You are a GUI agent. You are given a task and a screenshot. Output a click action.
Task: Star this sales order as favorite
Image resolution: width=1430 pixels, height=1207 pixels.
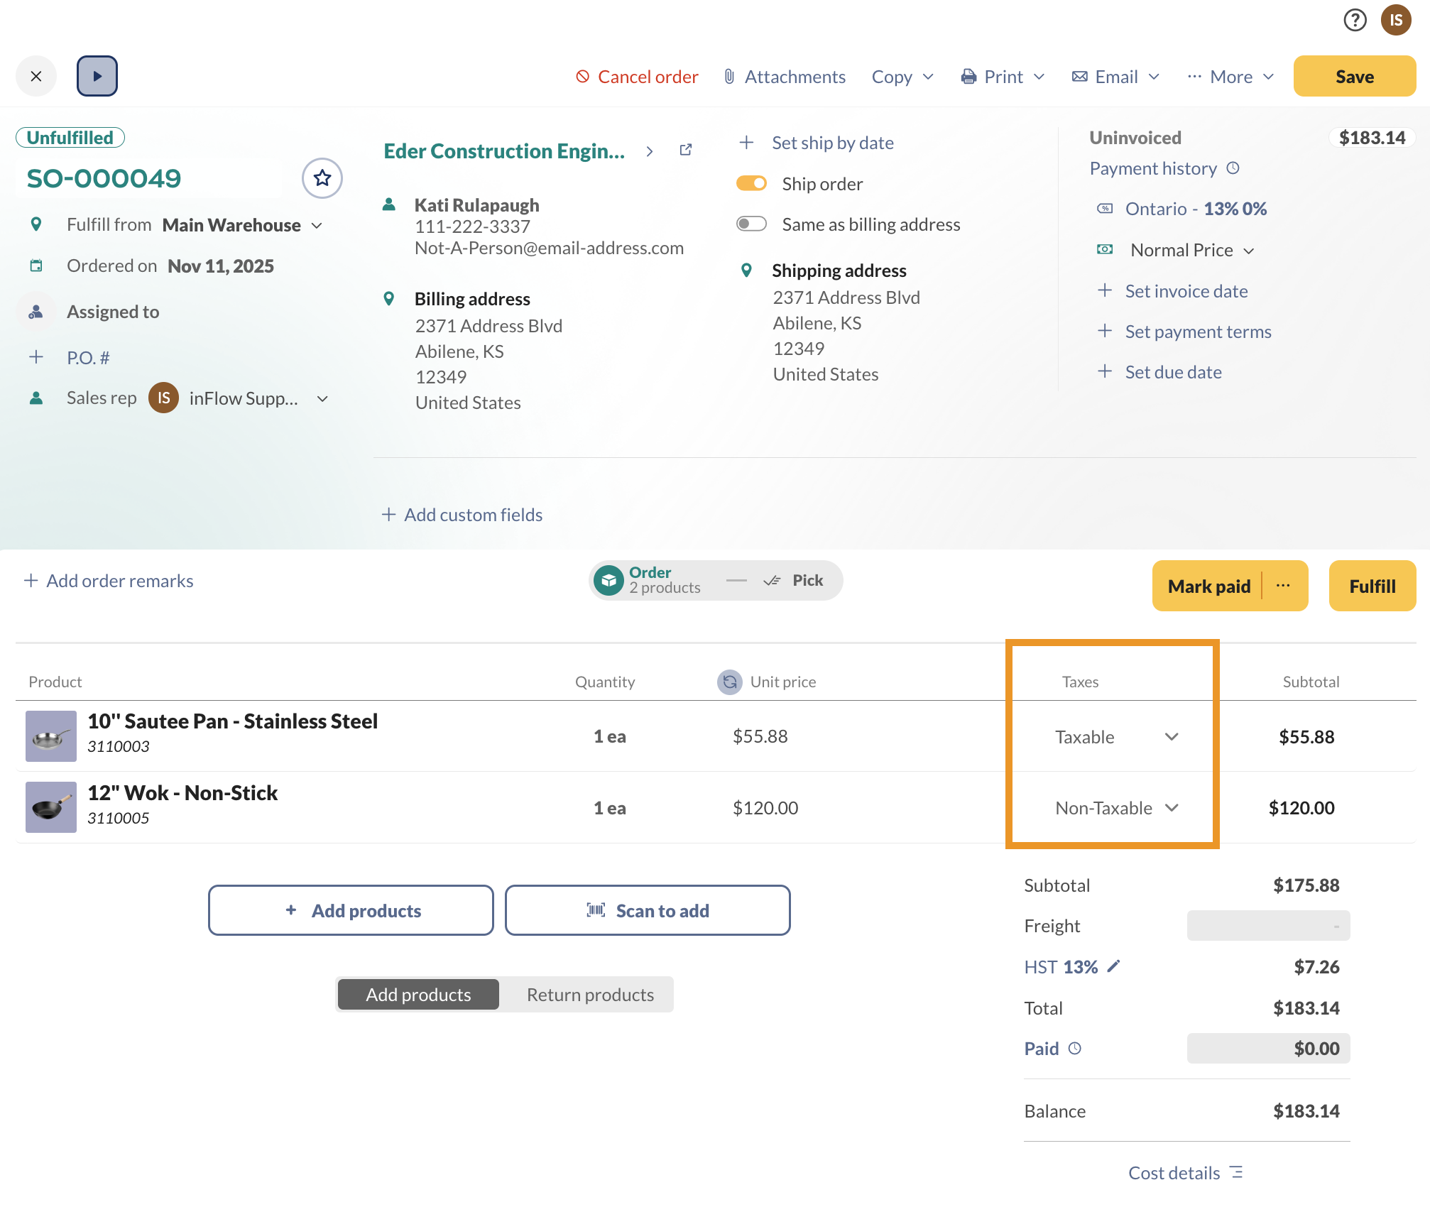(x=322, y=178)
